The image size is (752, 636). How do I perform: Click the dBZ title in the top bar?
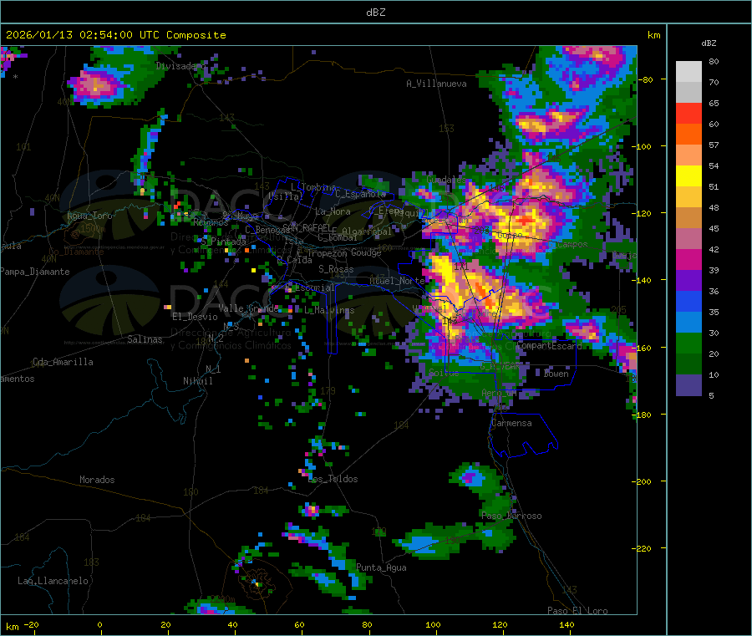[x=375, y=13]
